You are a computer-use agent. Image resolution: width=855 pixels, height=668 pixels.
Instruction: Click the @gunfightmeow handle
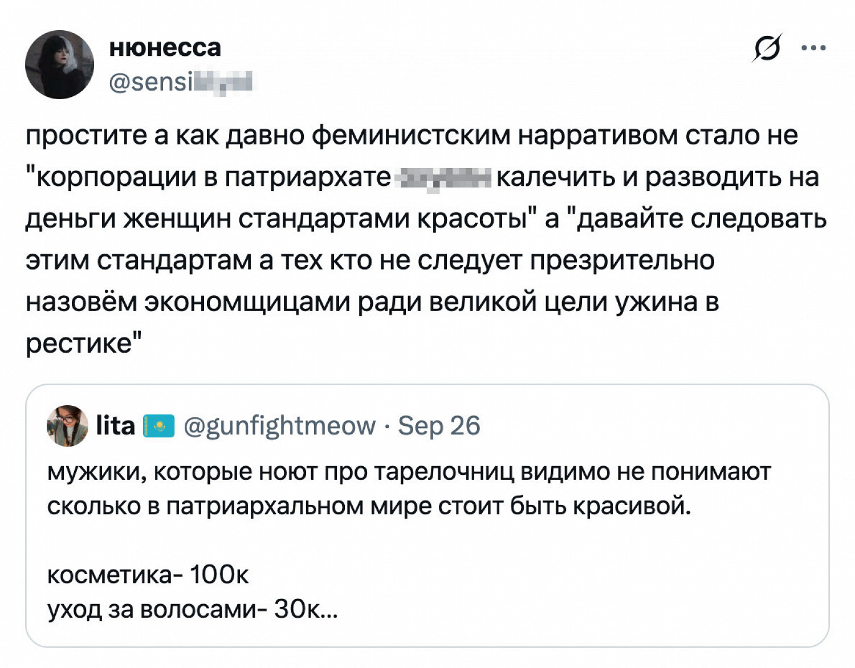(x=279, y=426)
